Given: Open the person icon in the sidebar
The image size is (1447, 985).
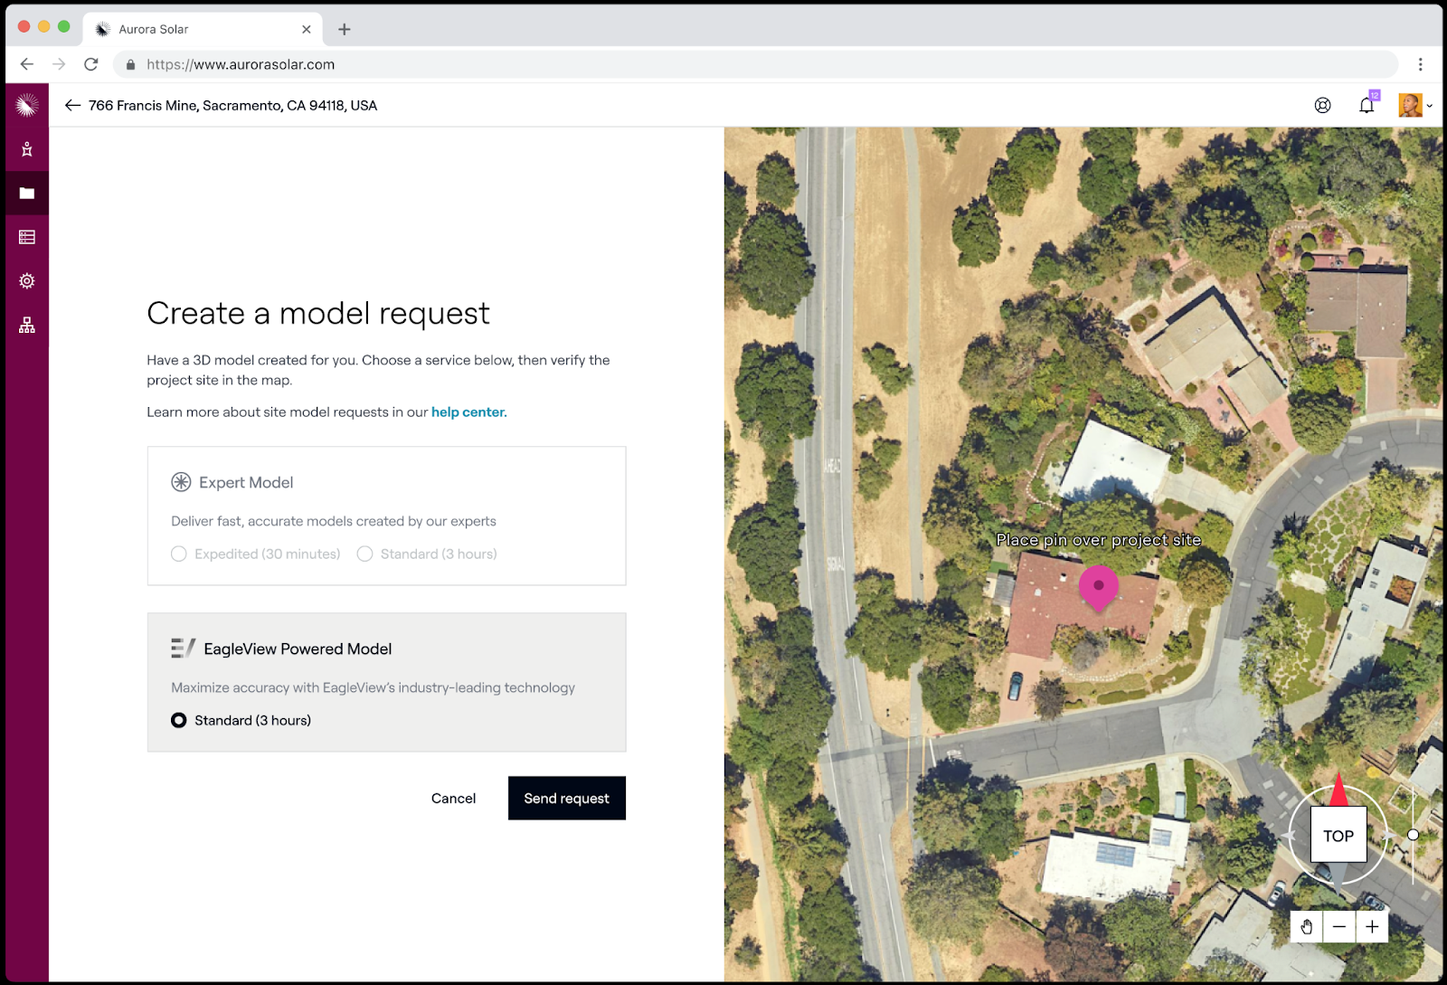Looking at the screenshot, I should (27, 149).
